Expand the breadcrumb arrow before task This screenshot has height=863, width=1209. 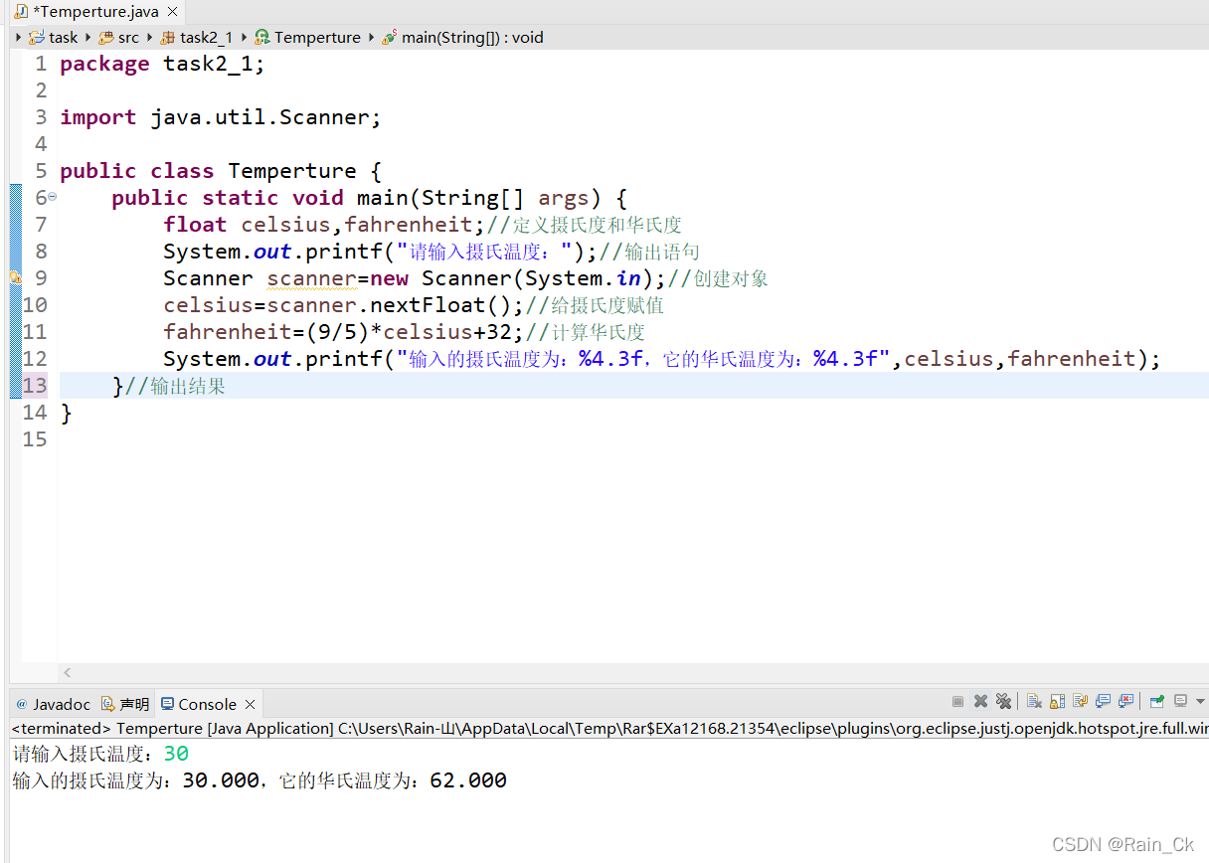point(19,37)
